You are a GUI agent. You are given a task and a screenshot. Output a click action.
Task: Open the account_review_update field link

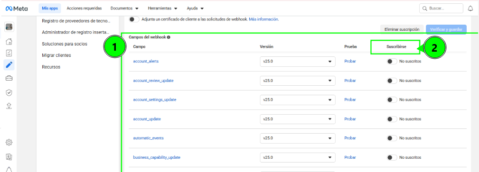pos(153,81)
